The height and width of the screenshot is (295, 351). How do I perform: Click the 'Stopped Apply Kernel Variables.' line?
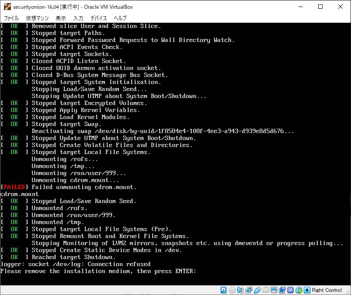pos(86,110)
